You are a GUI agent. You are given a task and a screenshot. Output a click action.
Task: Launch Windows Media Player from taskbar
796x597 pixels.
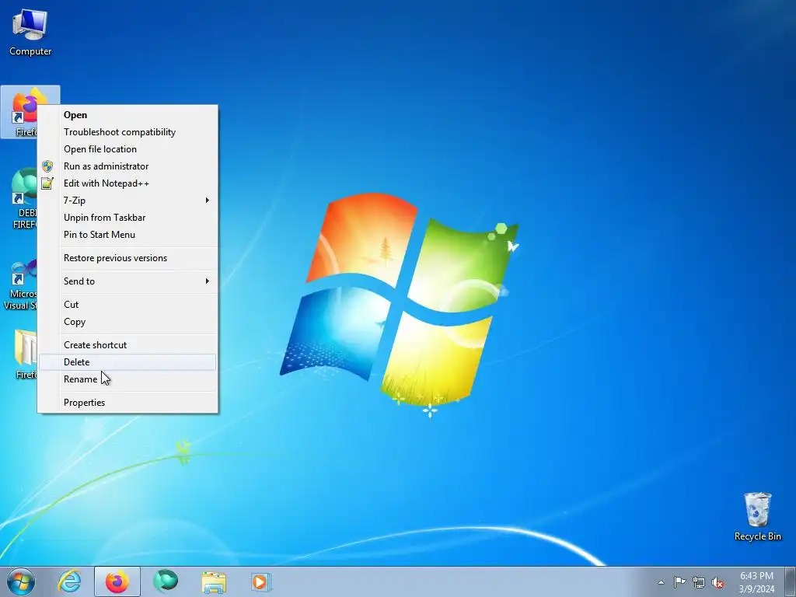[261, 581]
